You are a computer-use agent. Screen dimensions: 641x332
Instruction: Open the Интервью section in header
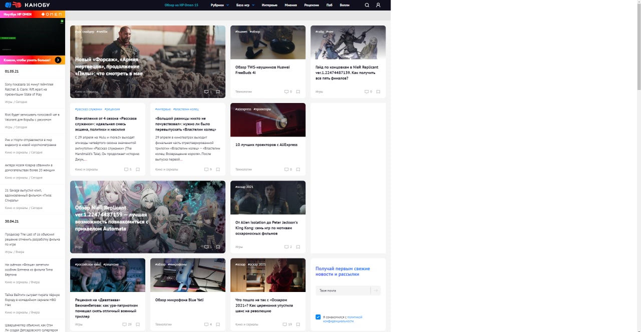(269, 5)
